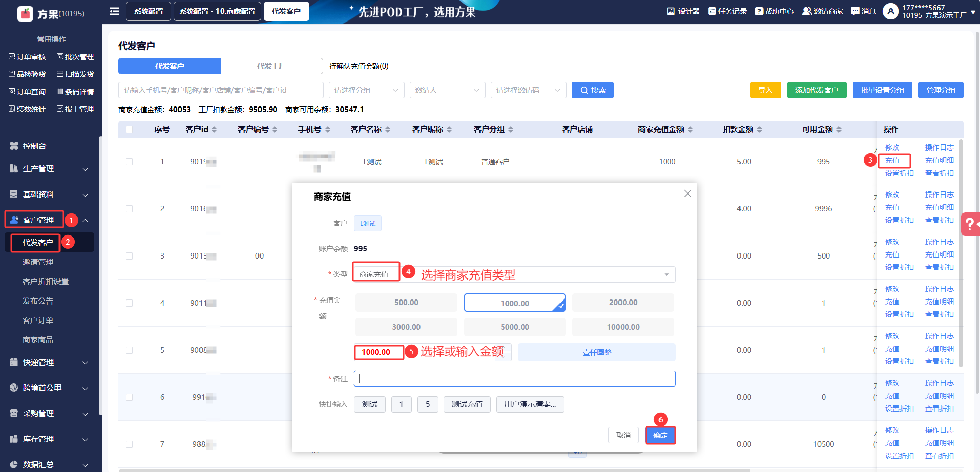
Task: Click the 方果 logo icon
Action: tap(25, 13)
